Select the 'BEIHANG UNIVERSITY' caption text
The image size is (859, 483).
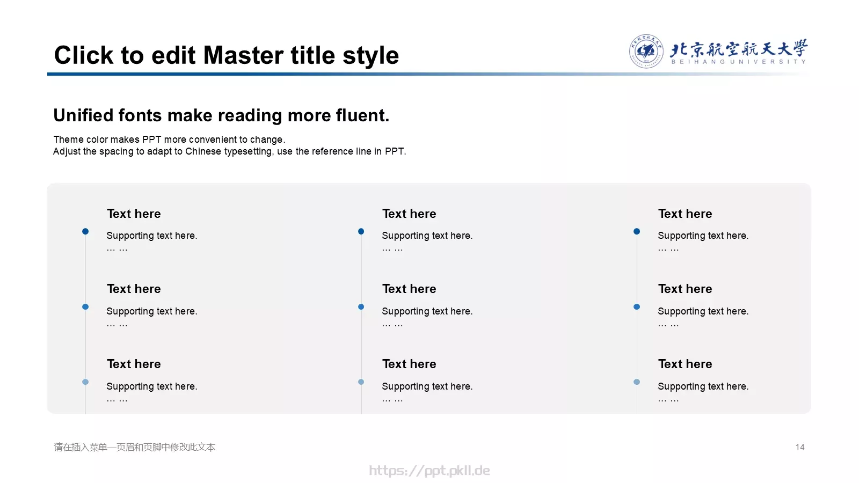739,62
